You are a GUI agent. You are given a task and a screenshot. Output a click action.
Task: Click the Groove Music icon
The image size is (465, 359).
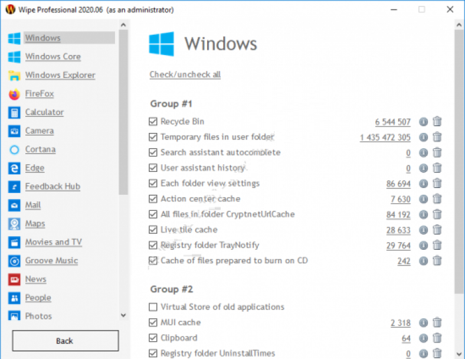click(x=14, y=261)
